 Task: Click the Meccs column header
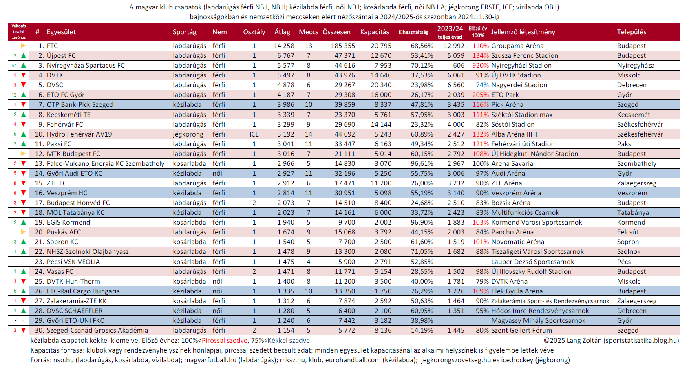(x=309, y=32)
